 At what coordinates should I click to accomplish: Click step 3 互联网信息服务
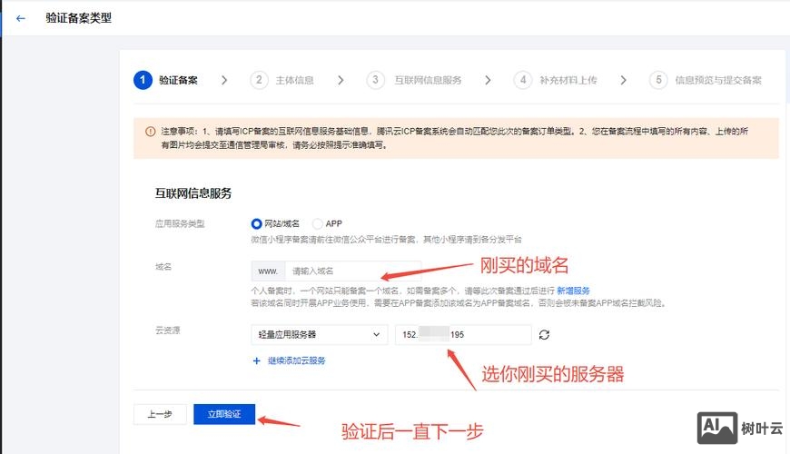[414, 80]
